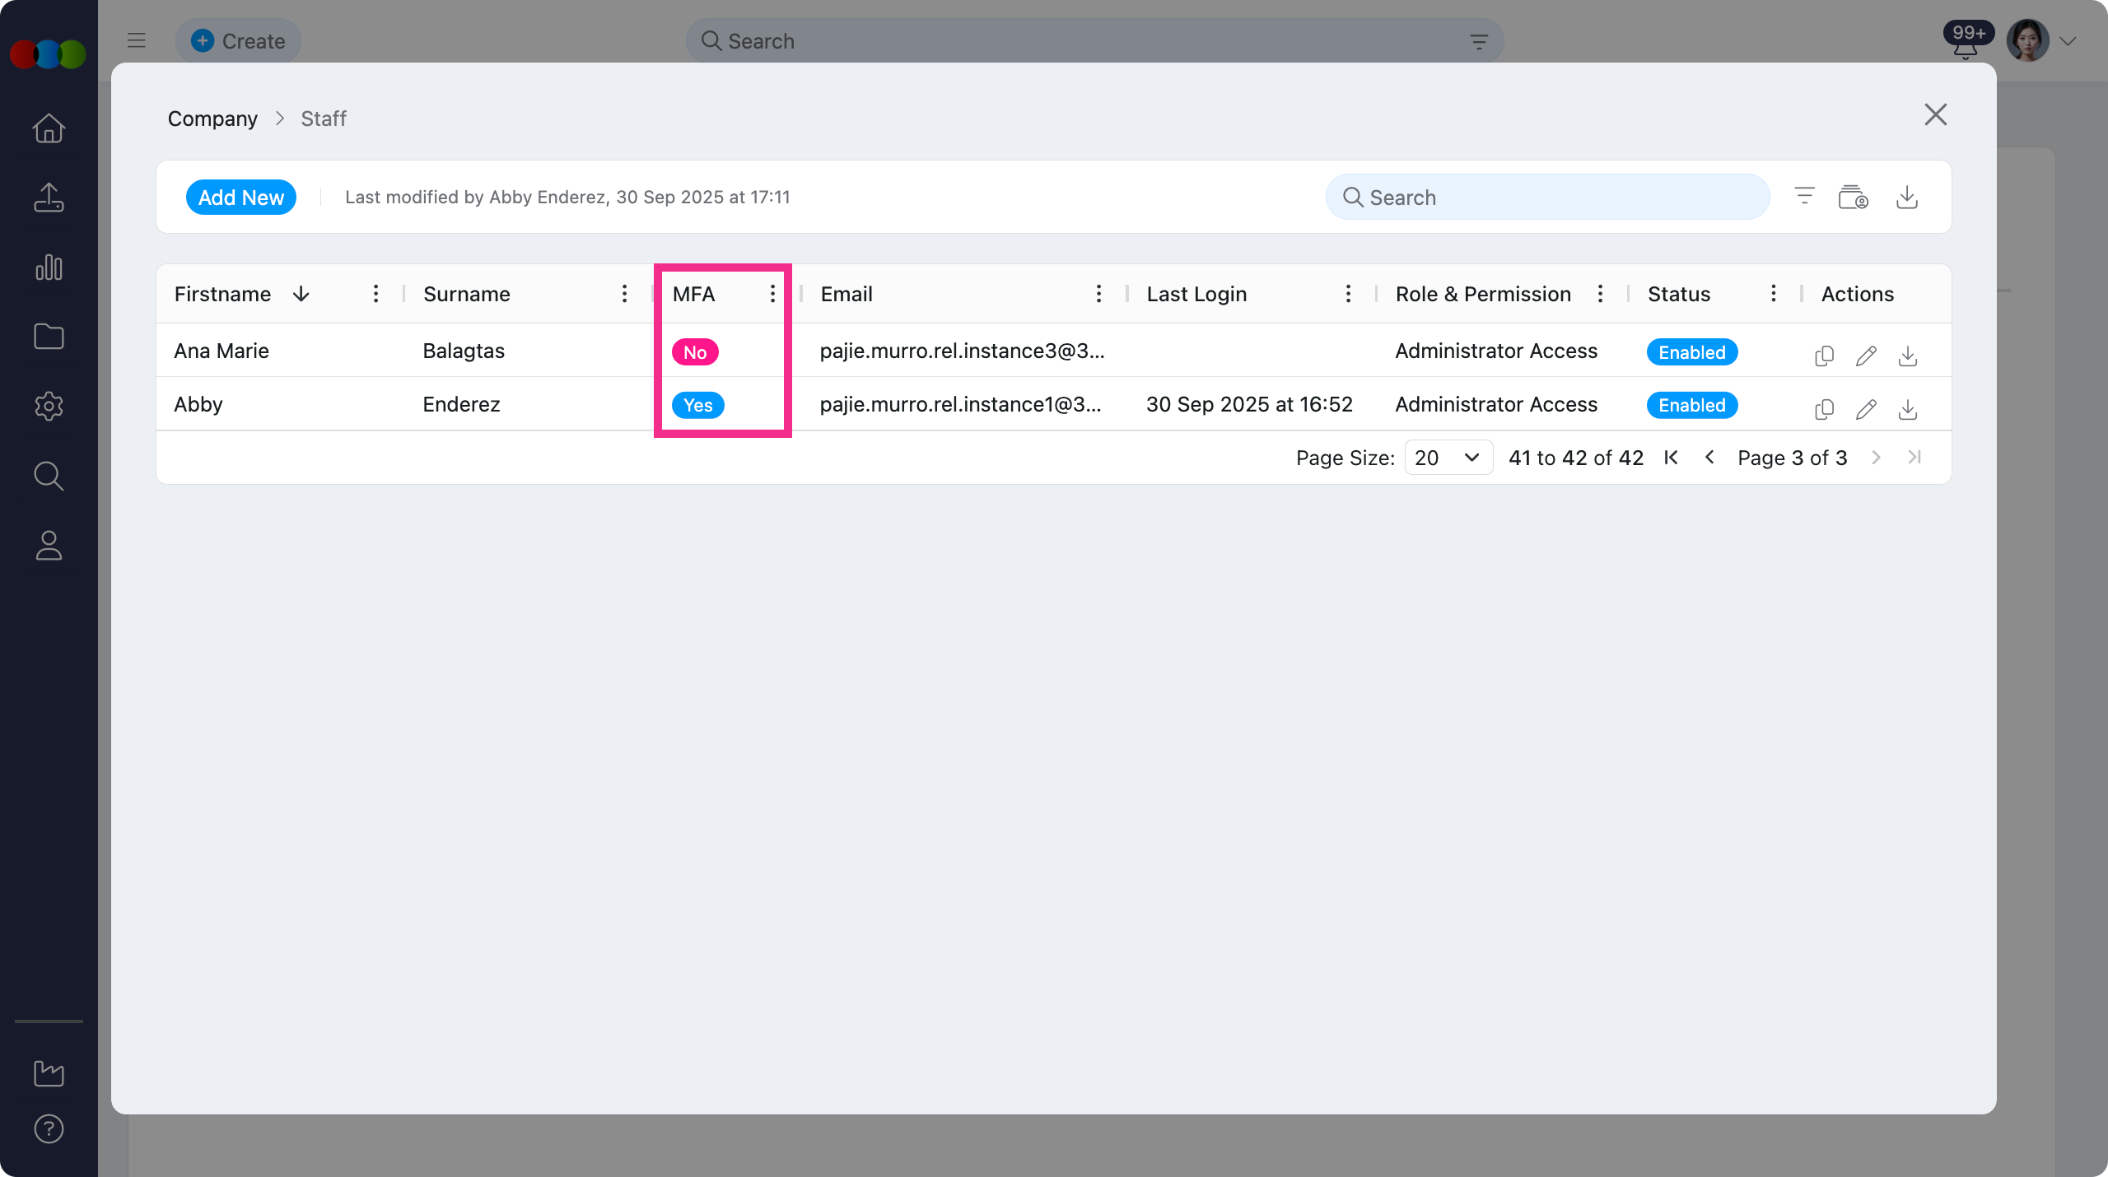The height and width of the screenshot is (1177, 2108).
Task: Go to previous page of staff list
Action: click(x=1709, y=458)
